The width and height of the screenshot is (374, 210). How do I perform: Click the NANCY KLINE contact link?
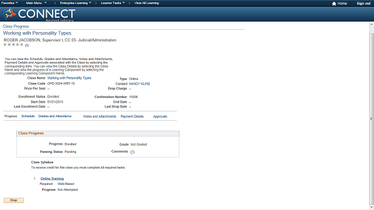point(140,84)
